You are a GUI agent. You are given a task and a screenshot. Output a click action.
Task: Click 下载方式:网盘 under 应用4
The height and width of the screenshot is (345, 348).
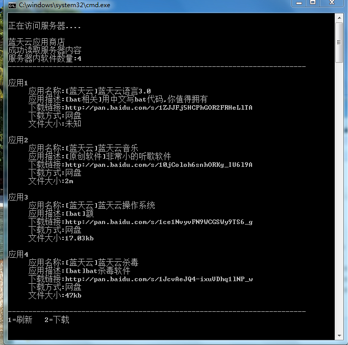pyautogui.click(x=55, y=287)
